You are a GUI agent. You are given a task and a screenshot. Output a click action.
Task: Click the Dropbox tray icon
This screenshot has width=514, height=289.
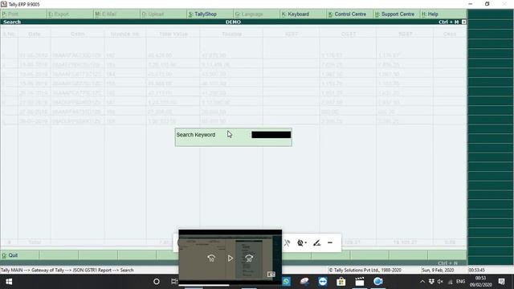[431, 282]
